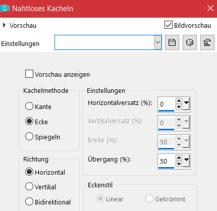Choose the Spiegeln tiling method
The image size is (217, 211).
[29, 136]
